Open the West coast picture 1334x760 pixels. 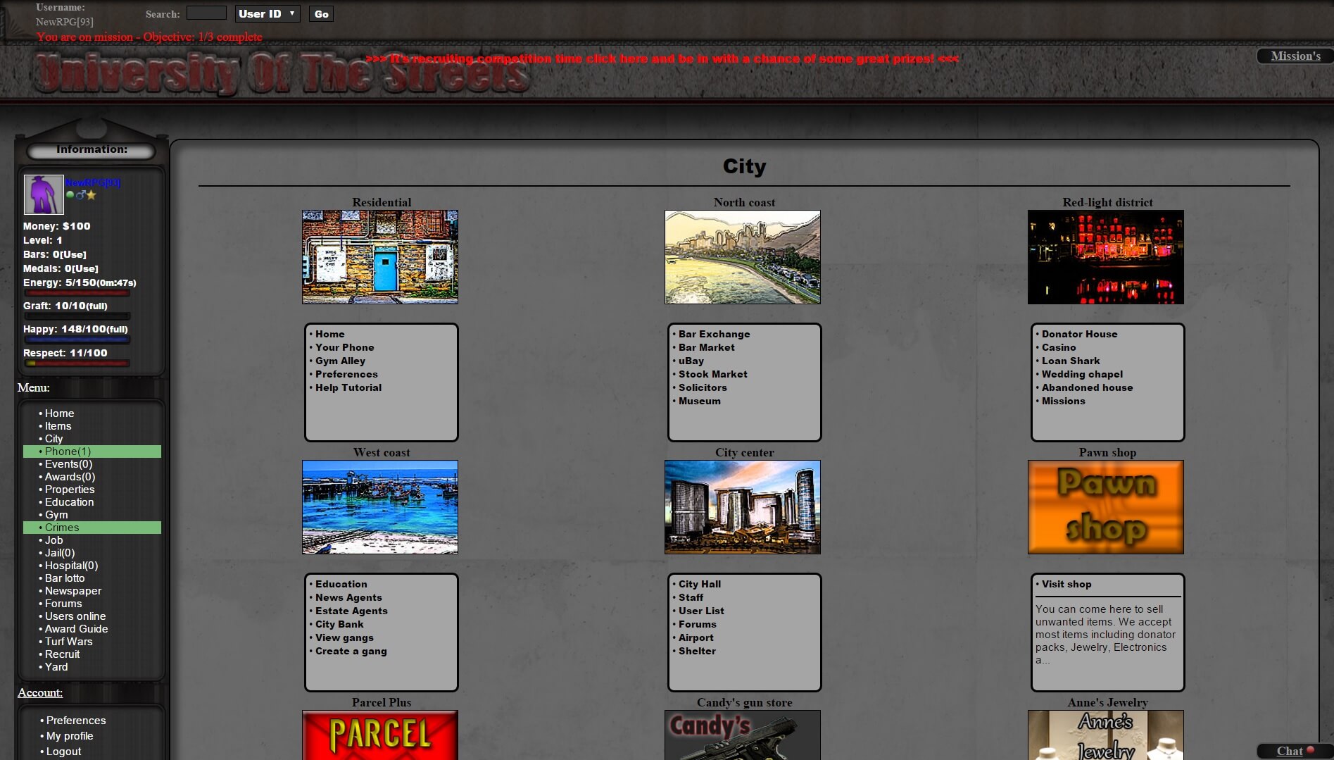coord(380,507)
